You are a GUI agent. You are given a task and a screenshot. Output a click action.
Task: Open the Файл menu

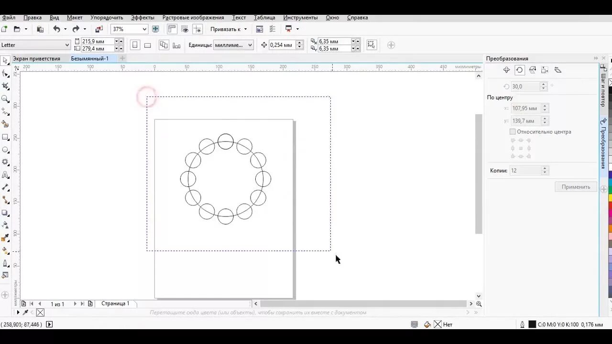click(9, 18)
